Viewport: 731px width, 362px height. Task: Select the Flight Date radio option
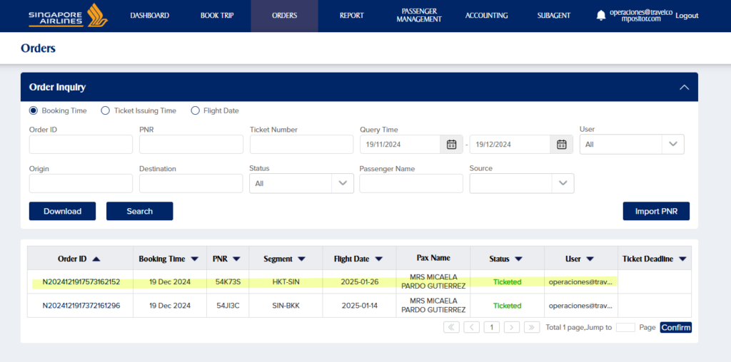coord(195,110)
